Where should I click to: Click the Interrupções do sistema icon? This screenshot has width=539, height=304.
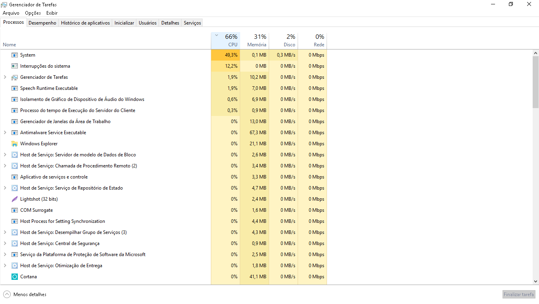pyautogui.click(x=15, y=66)
